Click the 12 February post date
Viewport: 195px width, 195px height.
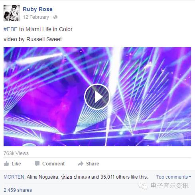pos(36,17)
